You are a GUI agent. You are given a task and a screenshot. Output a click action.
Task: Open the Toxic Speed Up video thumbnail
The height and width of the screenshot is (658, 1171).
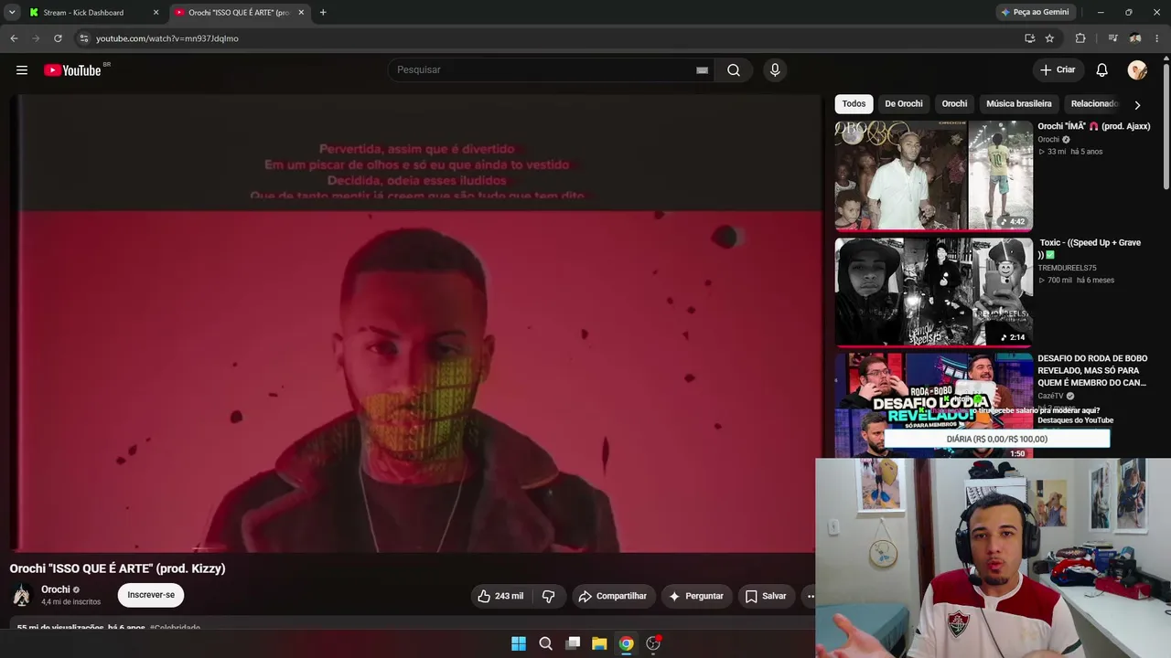pos(934,292)
